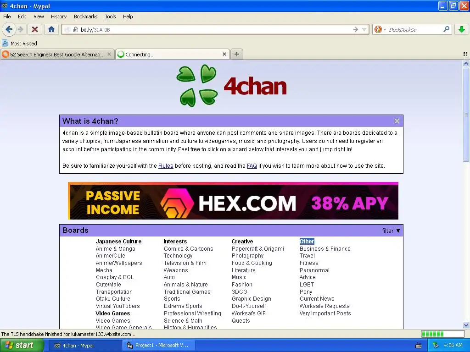
Task: Click the taskbar clock showing 4:06 AM
Action: [453, 346]
